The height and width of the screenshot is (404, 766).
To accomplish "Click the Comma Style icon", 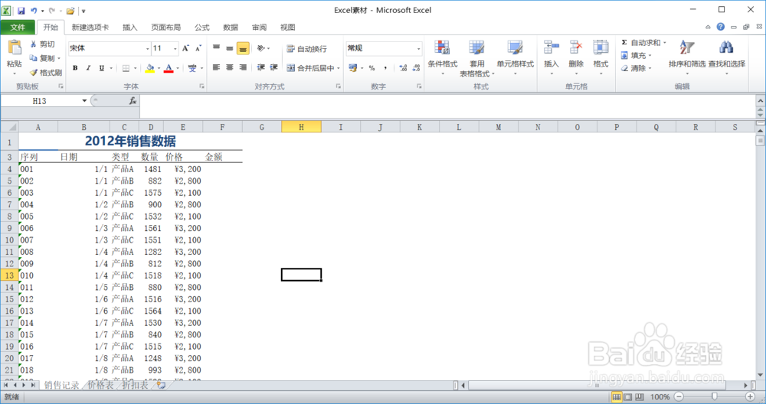I will click(385, 68).
